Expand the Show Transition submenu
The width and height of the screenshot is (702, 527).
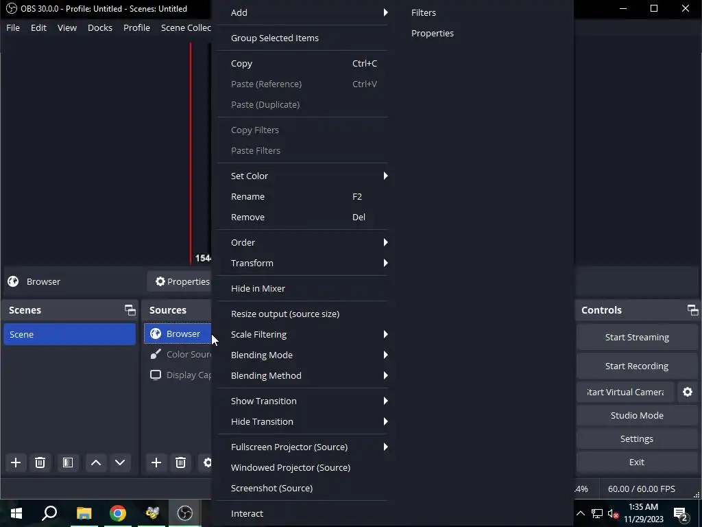click(x=302, y=401)
